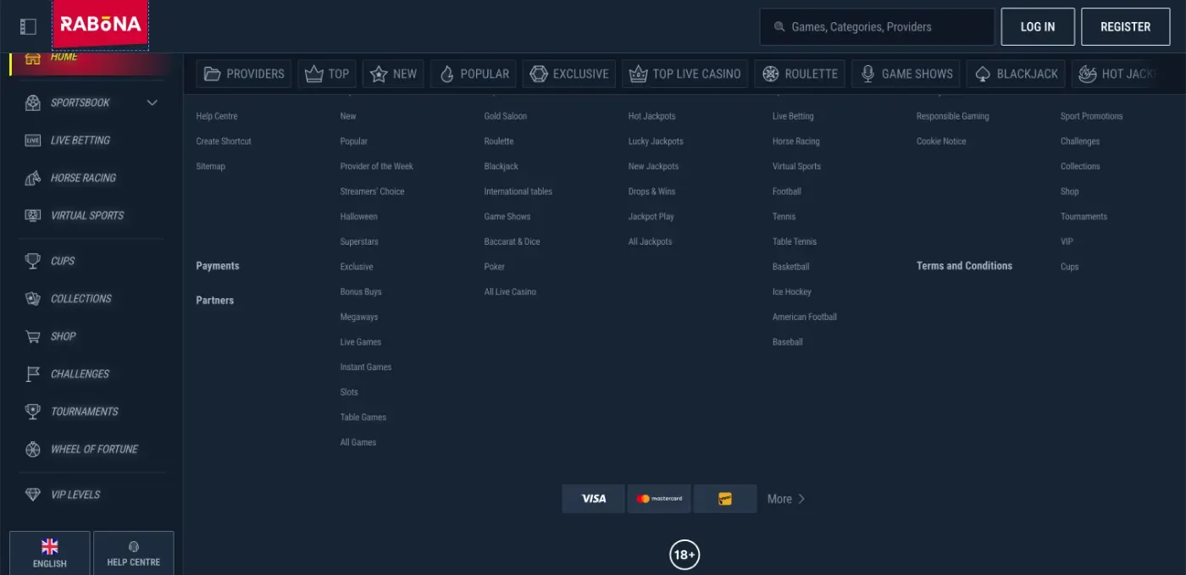Click the Rabona logo
The width and height of the screenshot is (1186, 575).
click(100, 25)
